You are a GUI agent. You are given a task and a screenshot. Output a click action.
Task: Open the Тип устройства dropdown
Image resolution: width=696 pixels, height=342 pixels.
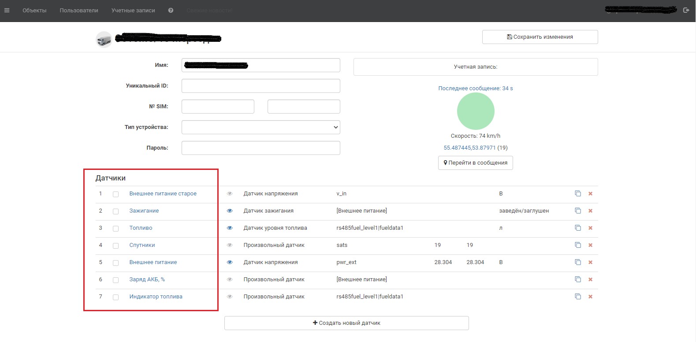(x=261, y=127)
